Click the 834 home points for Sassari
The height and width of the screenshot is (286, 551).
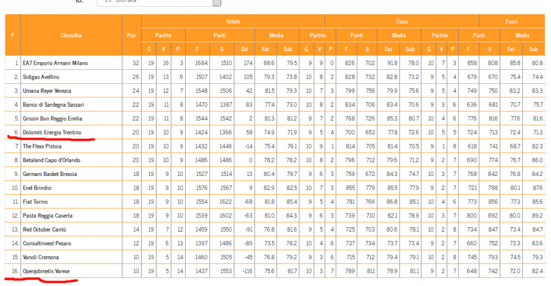coord(350,105)
